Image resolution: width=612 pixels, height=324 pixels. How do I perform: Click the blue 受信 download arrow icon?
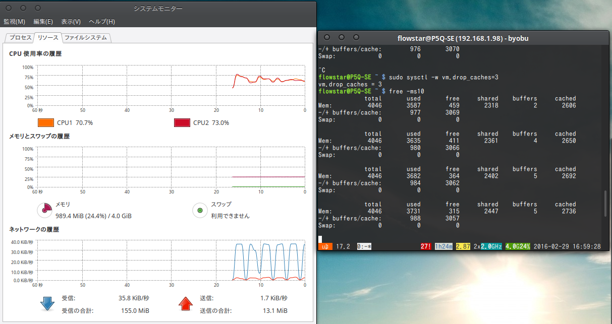[x=47, y=303]
